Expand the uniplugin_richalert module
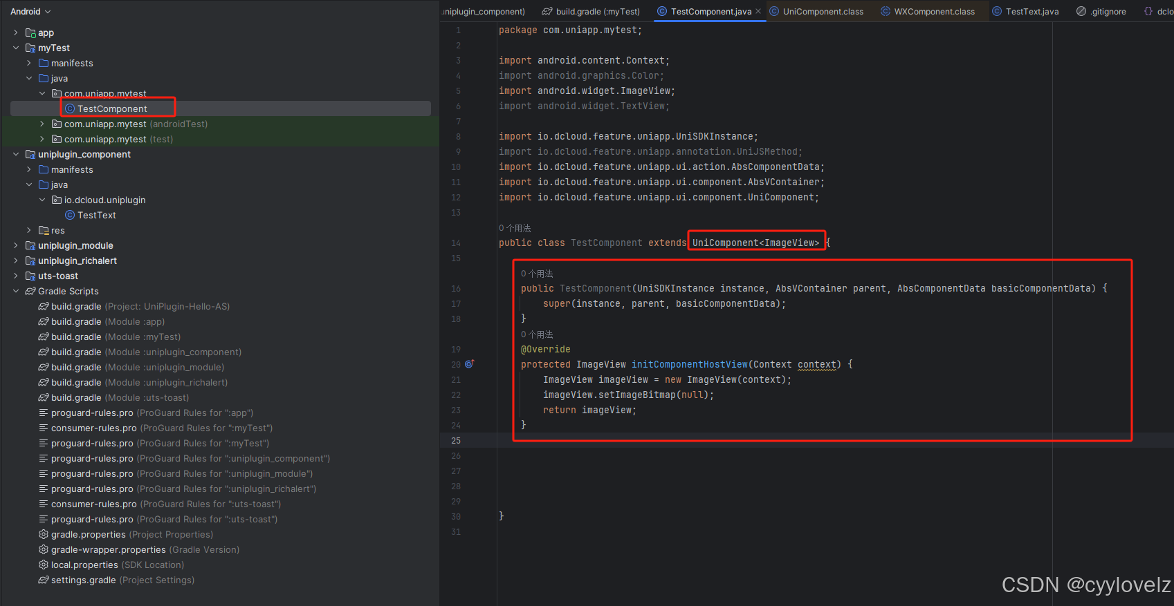 [16, 261]
